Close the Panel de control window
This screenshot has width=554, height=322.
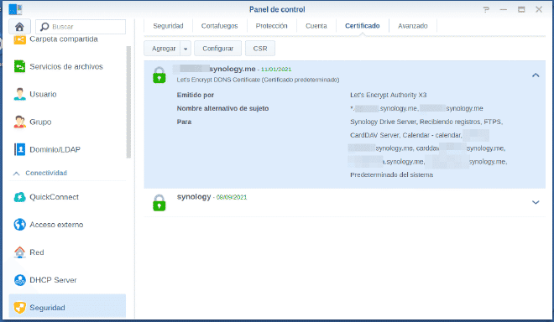[x=539, y=9]
